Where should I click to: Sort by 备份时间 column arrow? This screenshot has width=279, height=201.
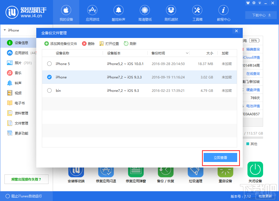tap(187, 53)
